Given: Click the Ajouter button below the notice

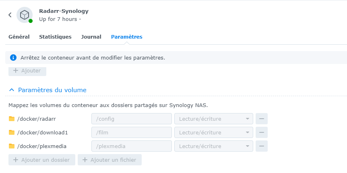Looking at the screenshot, I should [27, 70].
